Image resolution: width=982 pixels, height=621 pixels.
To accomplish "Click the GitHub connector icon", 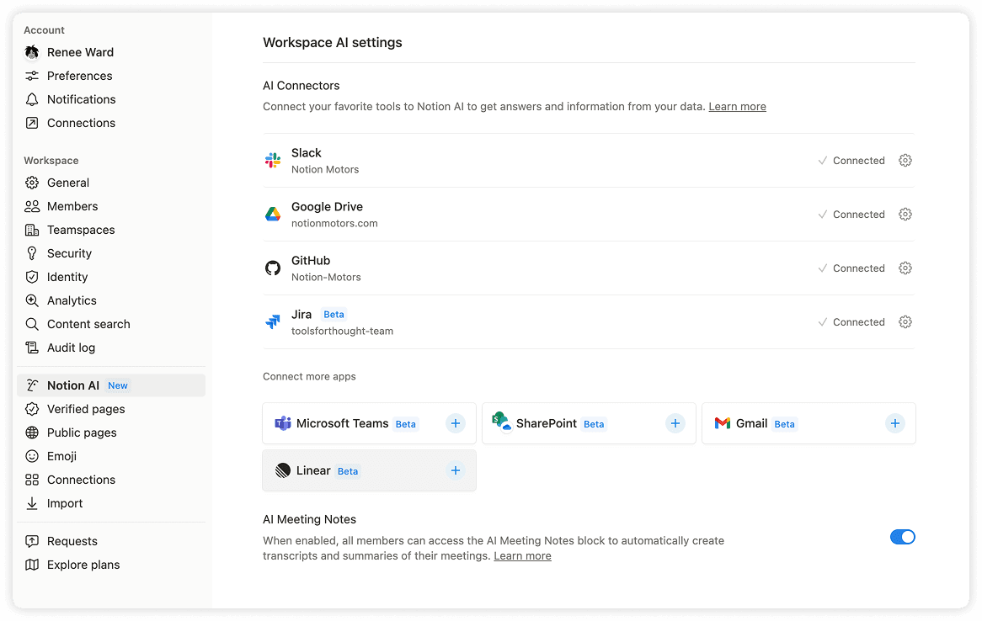I will point(272,268).
